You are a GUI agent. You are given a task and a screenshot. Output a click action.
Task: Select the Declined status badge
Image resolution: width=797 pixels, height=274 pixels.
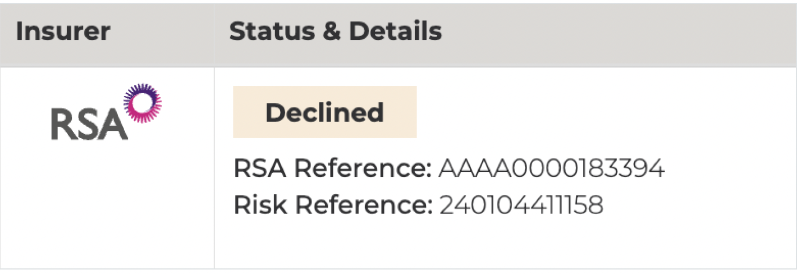pyautogui.click(x=324, y=112)
